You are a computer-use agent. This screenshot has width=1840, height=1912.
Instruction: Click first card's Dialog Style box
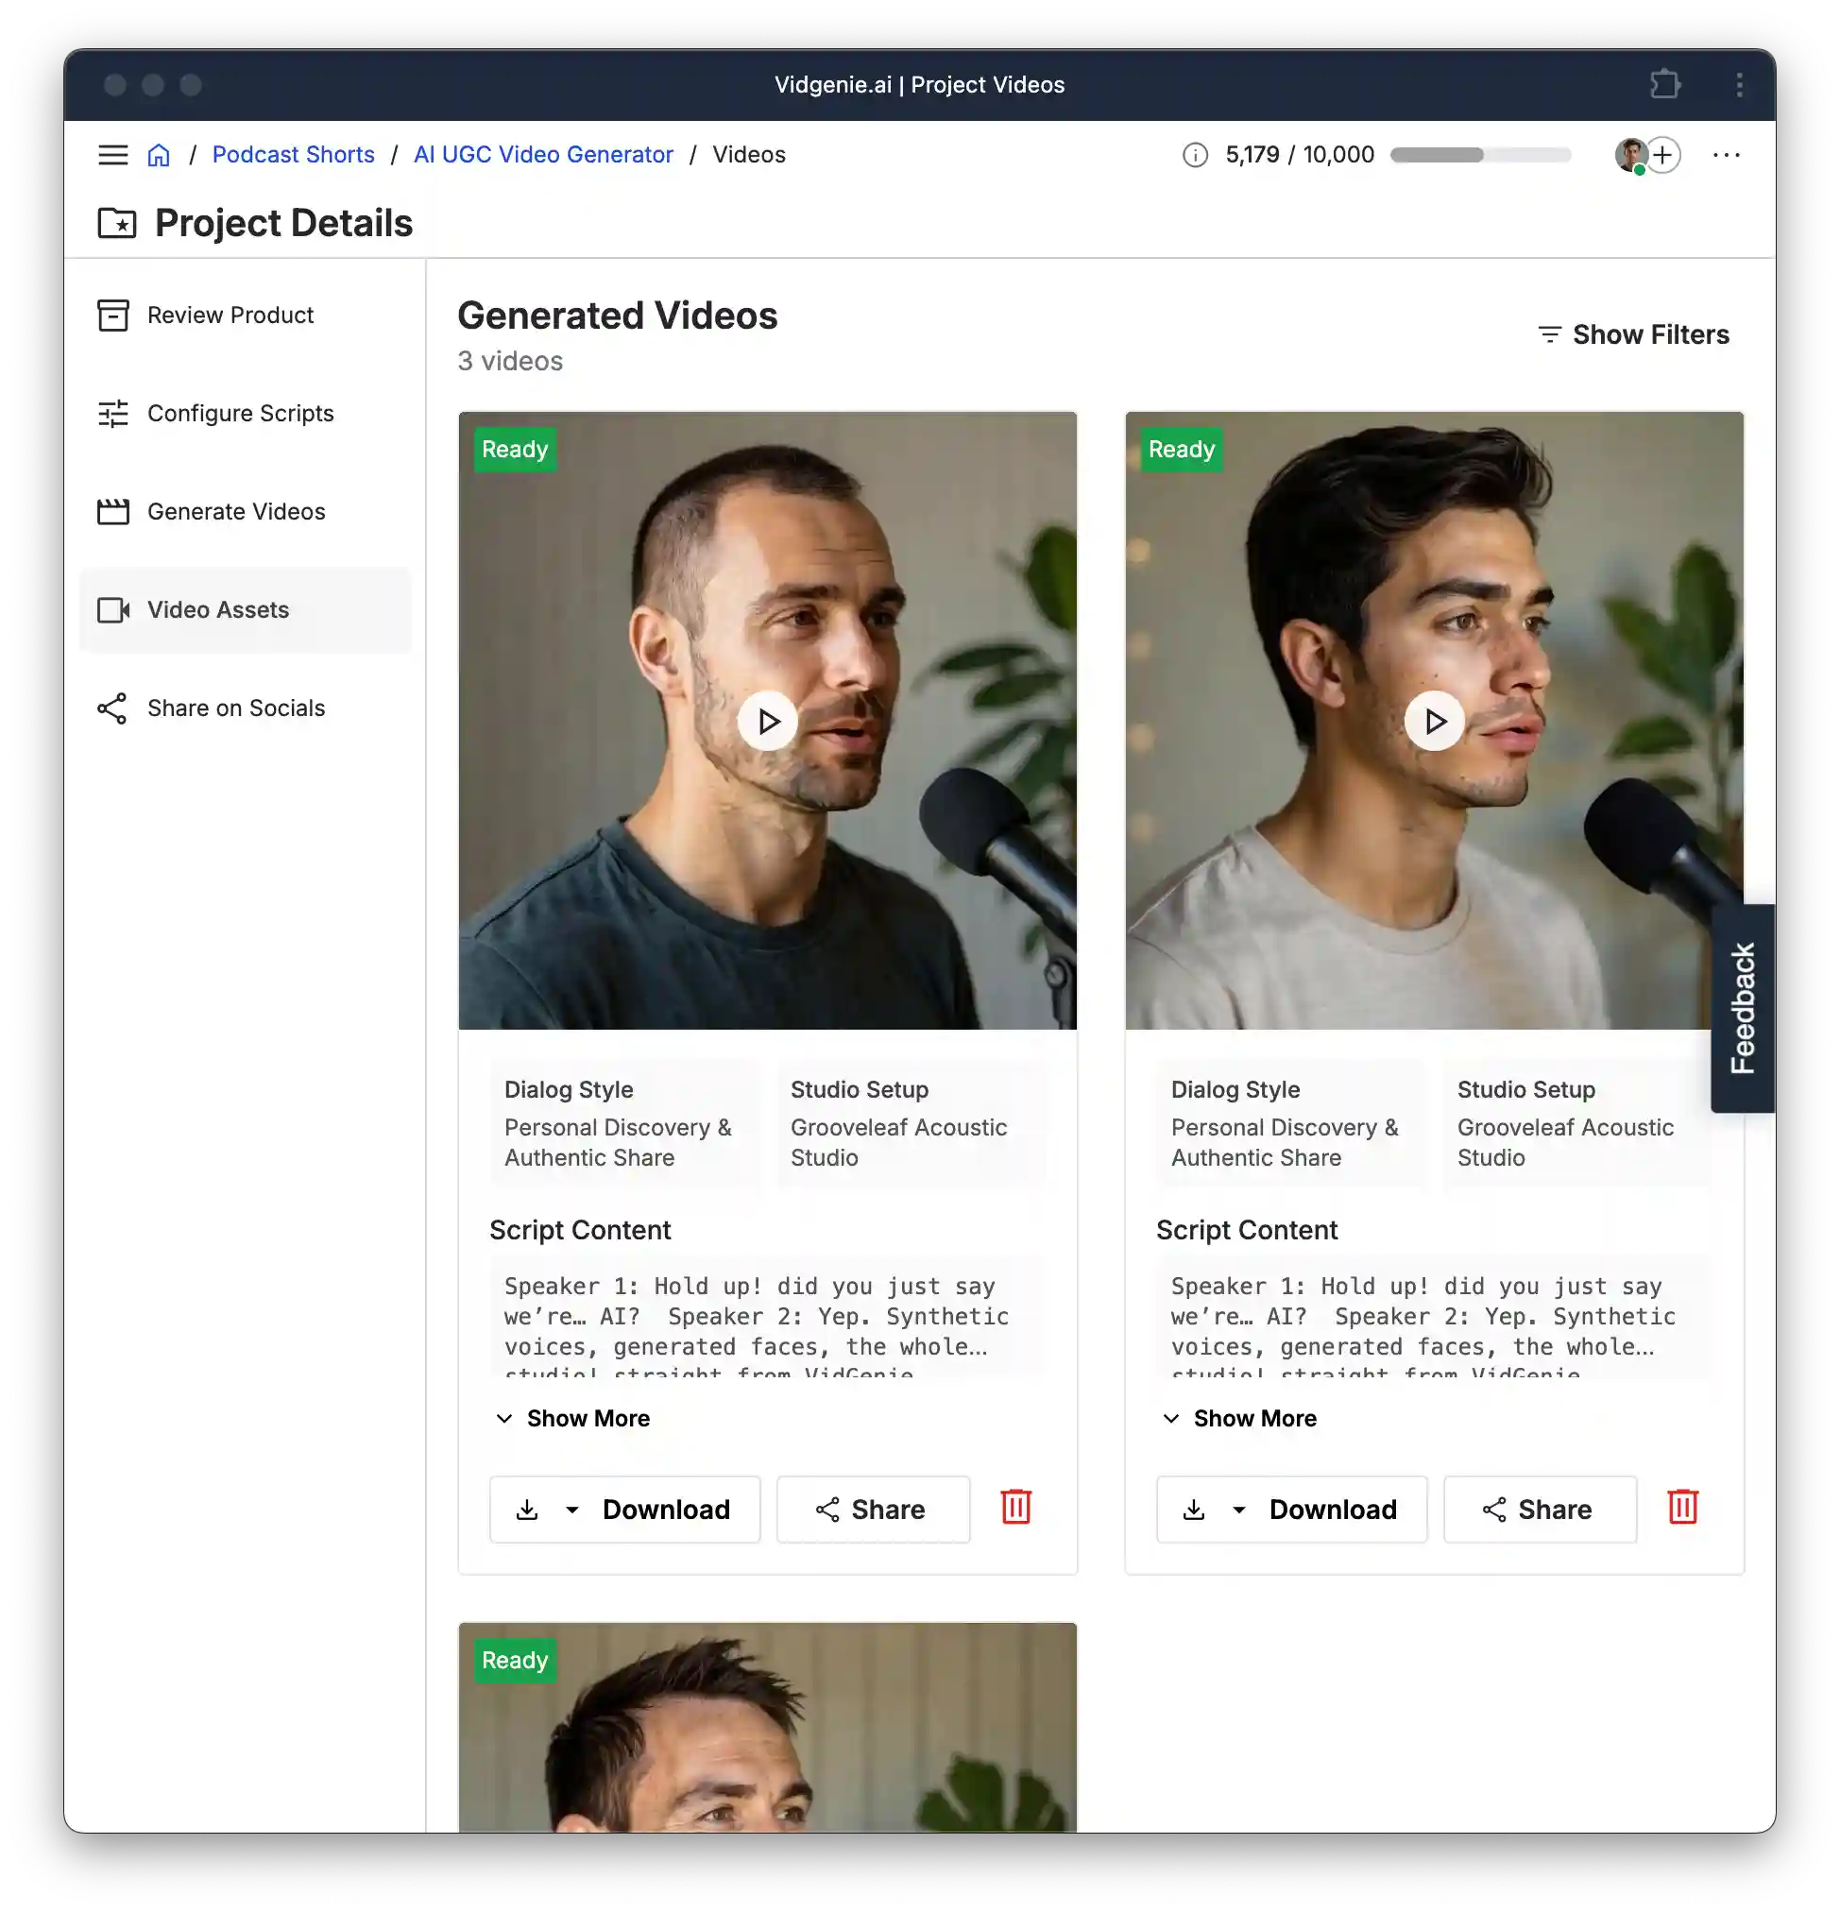(x=624, y=1123)
